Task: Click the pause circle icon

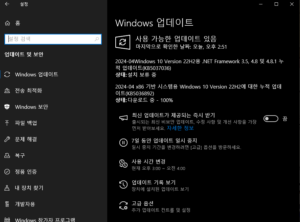Action: point(123,143)
